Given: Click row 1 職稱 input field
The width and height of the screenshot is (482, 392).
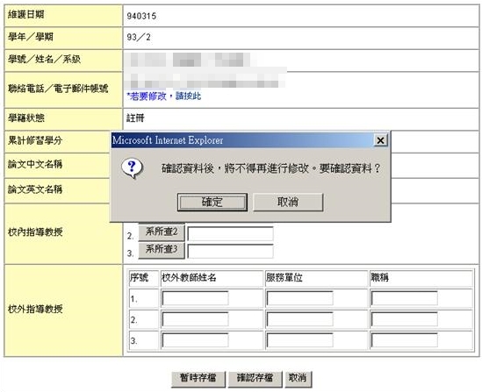Looking at the screenshot, I should coord(404,298).
